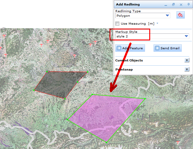This screenshot has width=193, height=149.
Task: Expand the Current Objects section
Action: pyautogui.click(x=187, y=60)
